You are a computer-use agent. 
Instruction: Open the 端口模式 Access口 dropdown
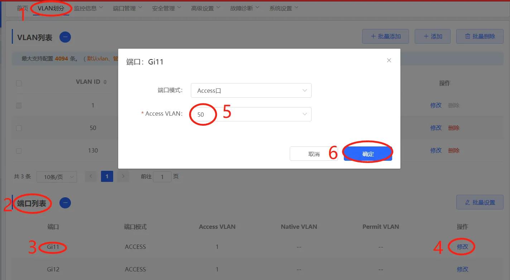(x=251, y=90)
